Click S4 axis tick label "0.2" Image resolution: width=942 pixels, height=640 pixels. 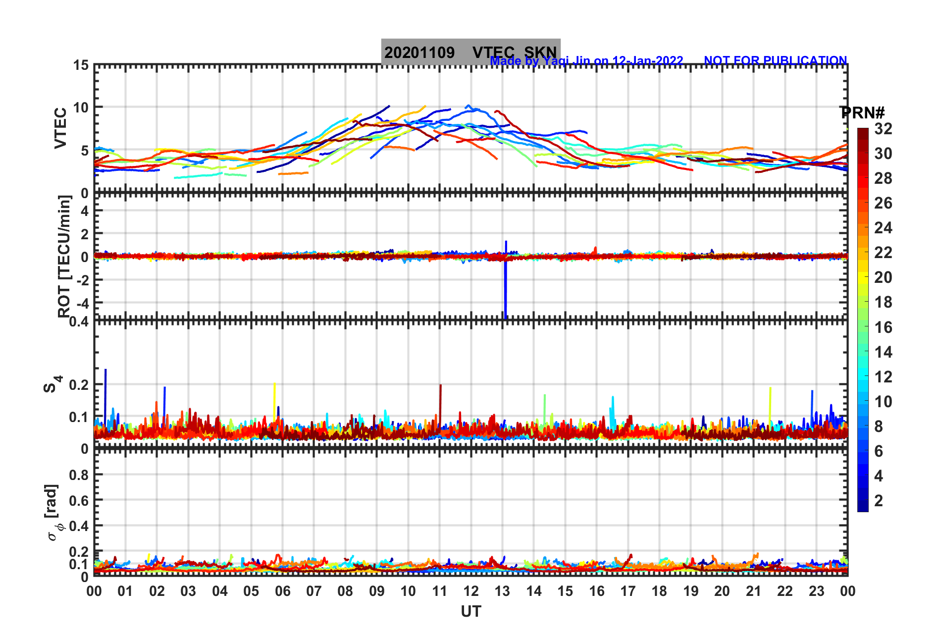pos(80,385)
